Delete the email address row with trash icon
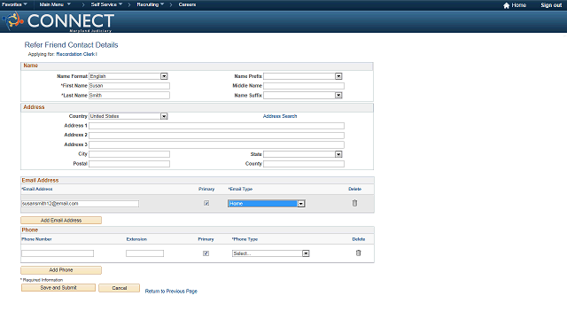The image size is (567, 319). (354, 203)
